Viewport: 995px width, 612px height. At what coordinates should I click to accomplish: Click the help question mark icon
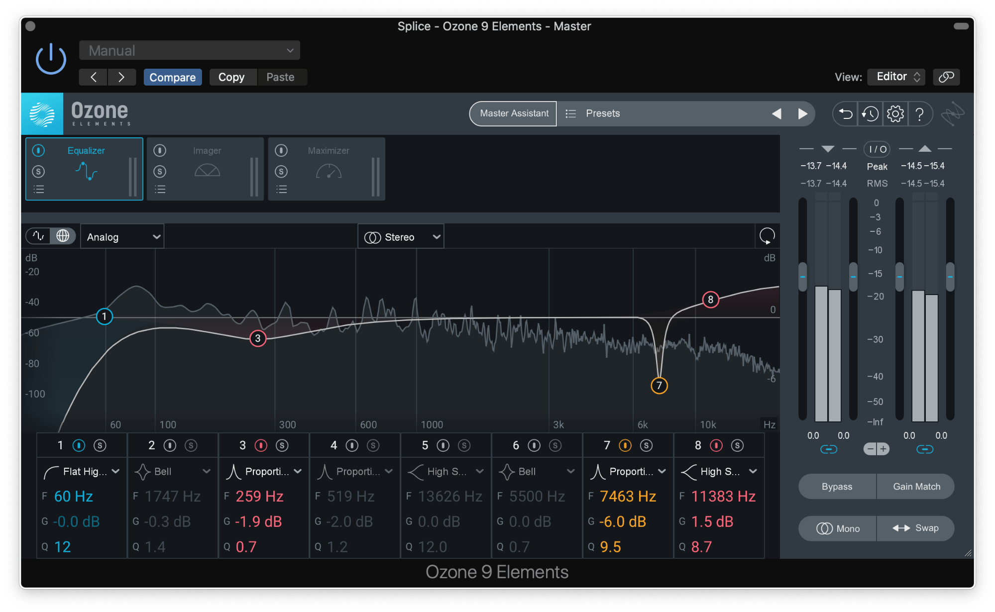920,113
